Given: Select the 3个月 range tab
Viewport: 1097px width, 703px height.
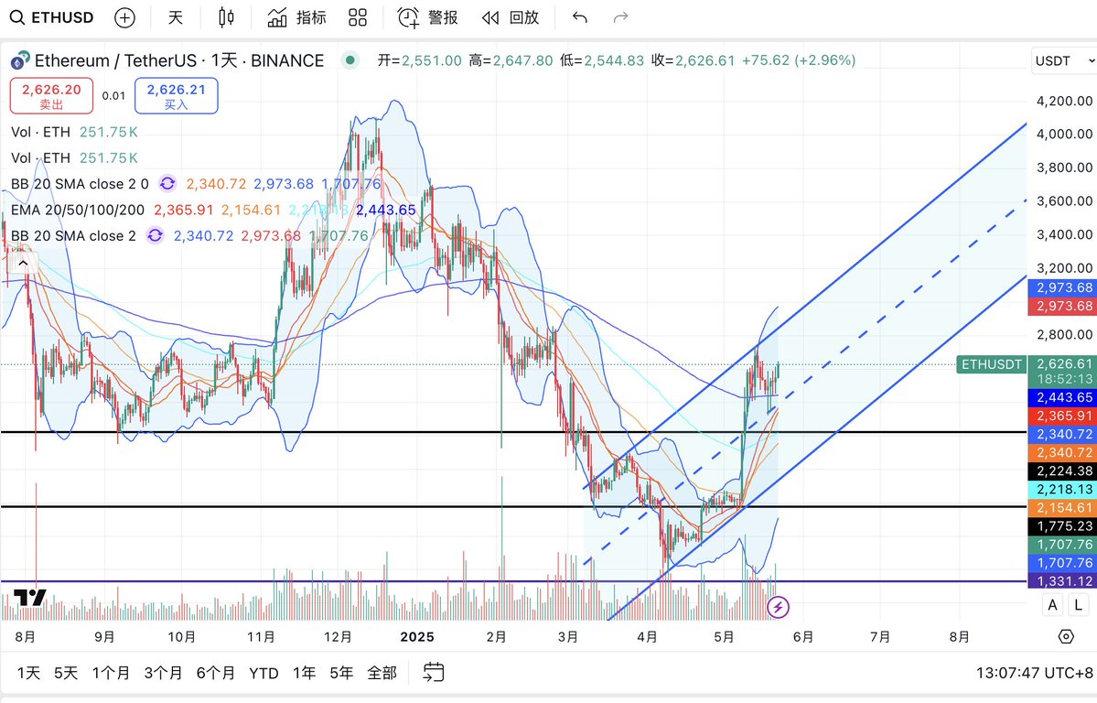Looking at the screenshot, I should click(x=163, y=673).
